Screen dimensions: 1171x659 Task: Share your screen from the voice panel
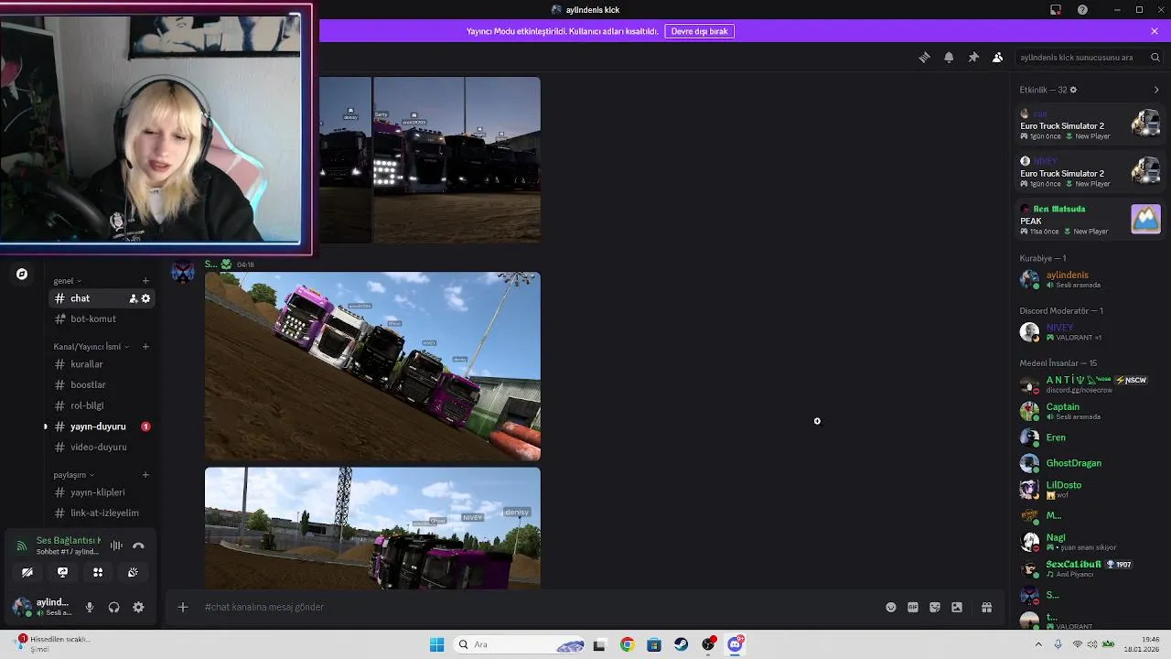(62, 572)
